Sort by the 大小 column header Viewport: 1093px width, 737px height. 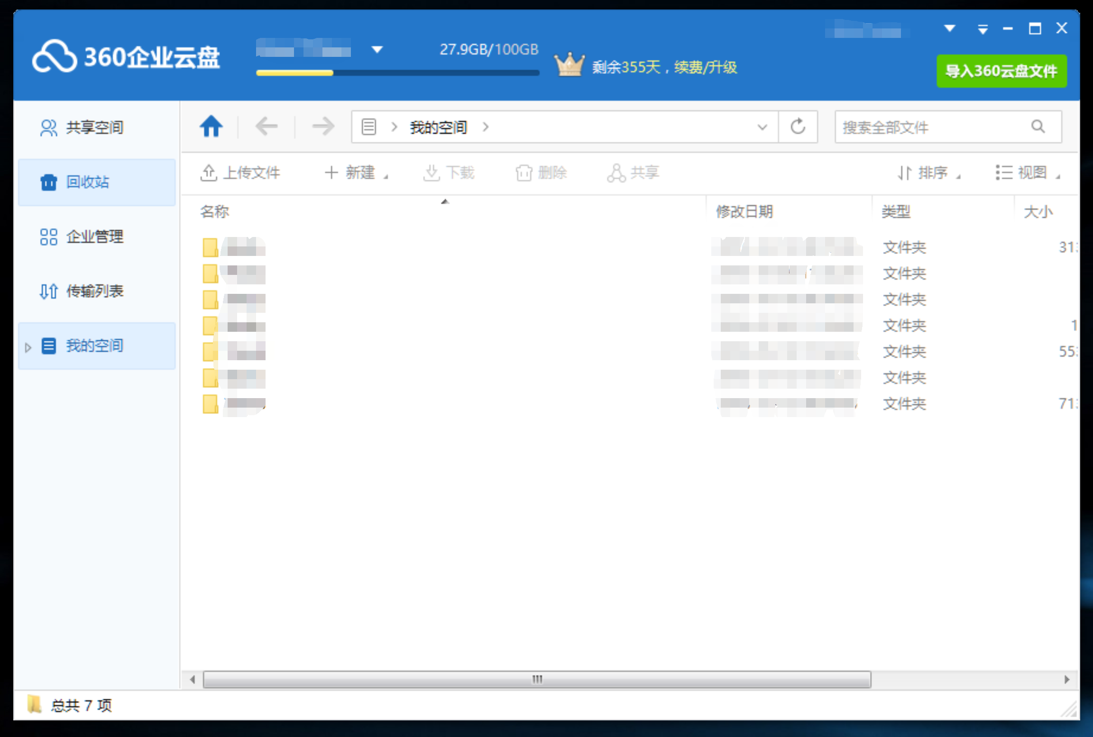click(x=1038, y=211)
